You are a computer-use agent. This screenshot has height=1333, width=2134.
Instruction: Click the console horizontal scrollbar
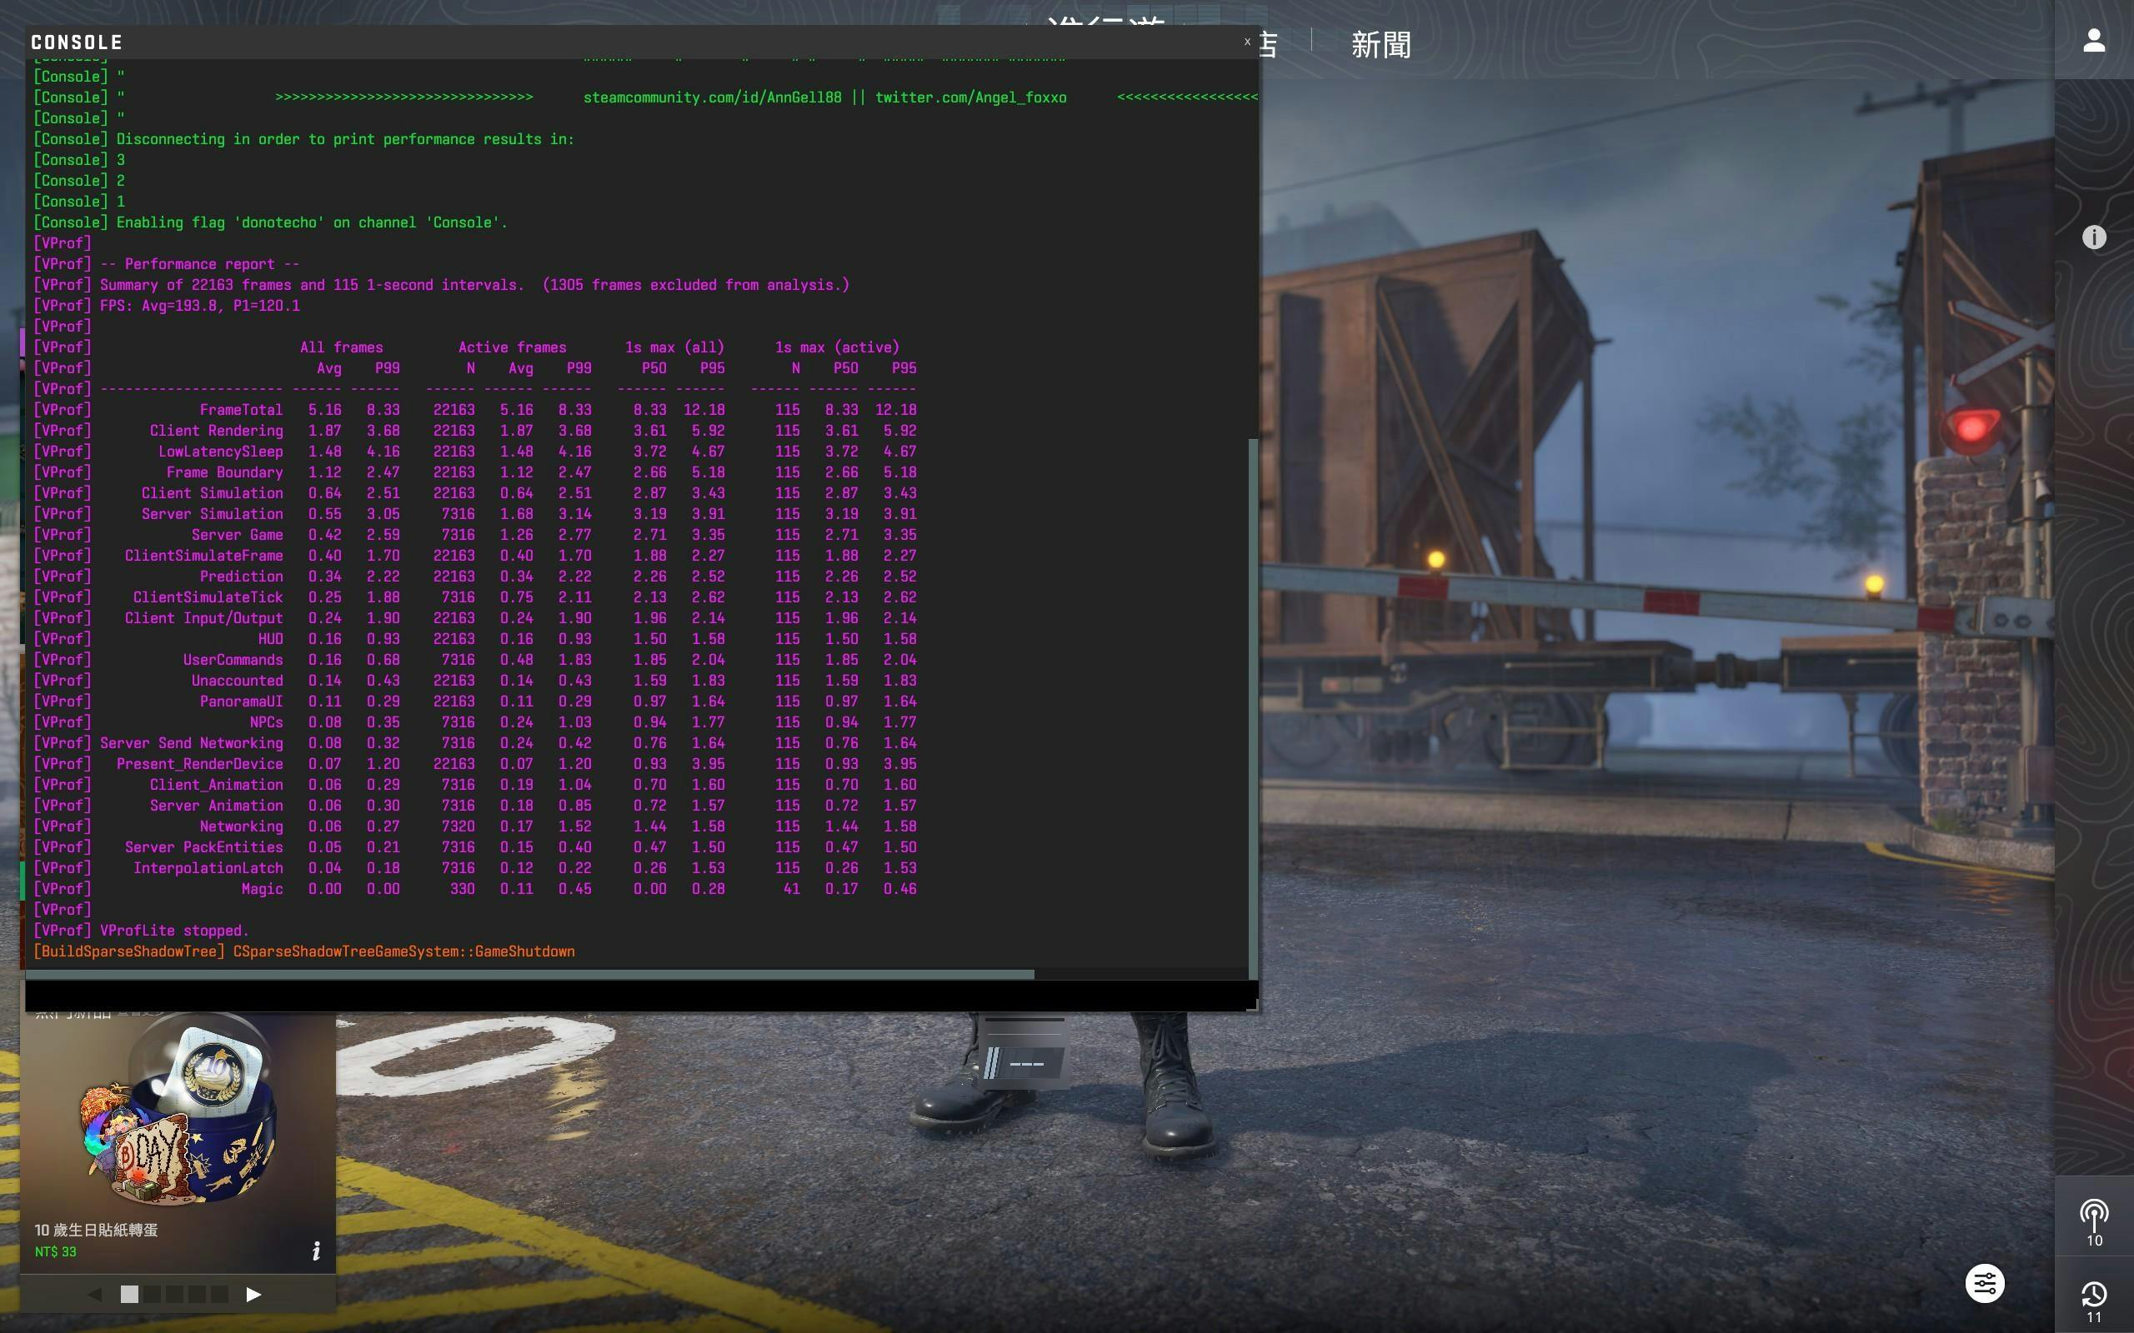click(529, 974)
